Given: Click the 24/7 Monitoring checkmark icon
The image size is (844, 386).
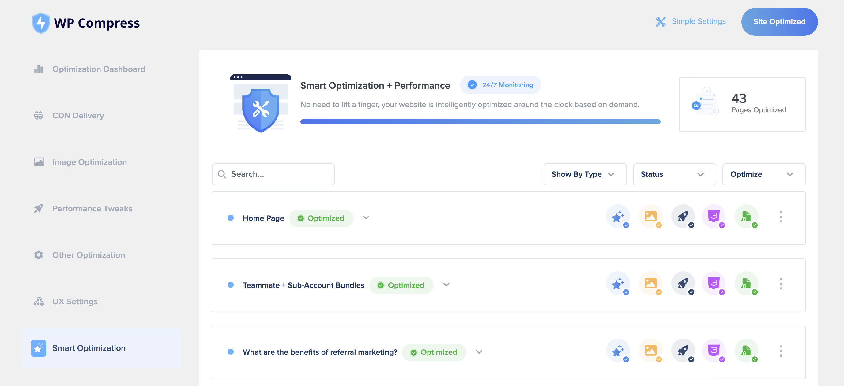Looking at the screenshot, I should point(472,85).
